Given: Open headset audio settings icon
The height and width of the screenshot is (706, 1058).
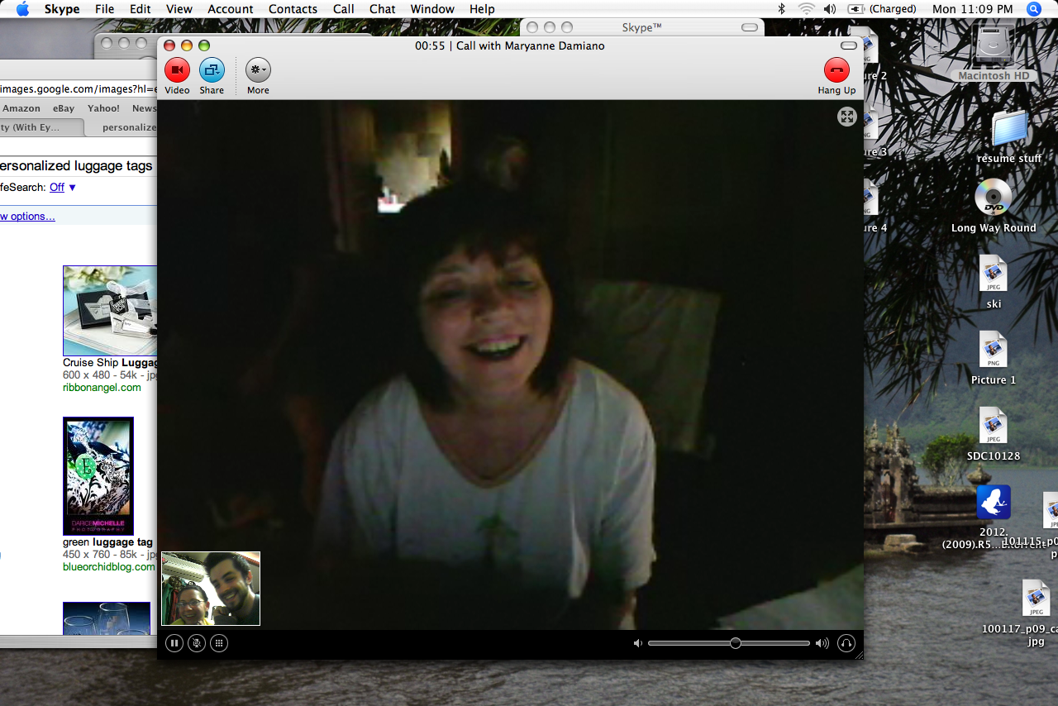Looking at the screenshot, I should coord(846,643).
